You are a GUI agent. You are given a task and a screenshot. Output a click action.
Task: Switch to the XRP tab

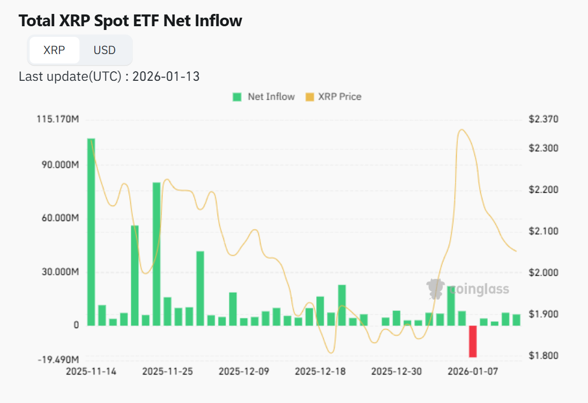point(54,50)
